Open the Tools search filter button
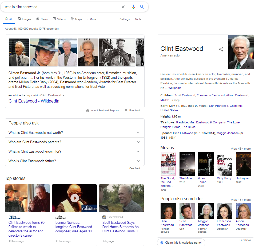Image resolution: width=255 pixels, height=246 pixels. (138, 19)
